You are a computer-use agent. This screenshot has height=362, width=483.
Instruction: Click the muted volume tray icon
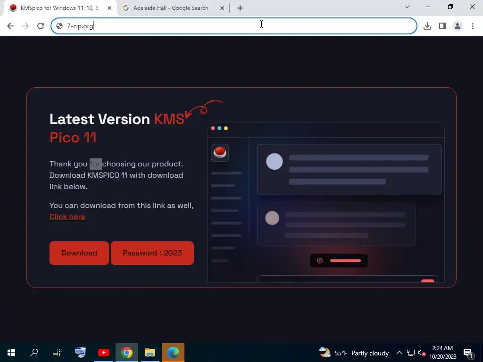pos(422,353)
